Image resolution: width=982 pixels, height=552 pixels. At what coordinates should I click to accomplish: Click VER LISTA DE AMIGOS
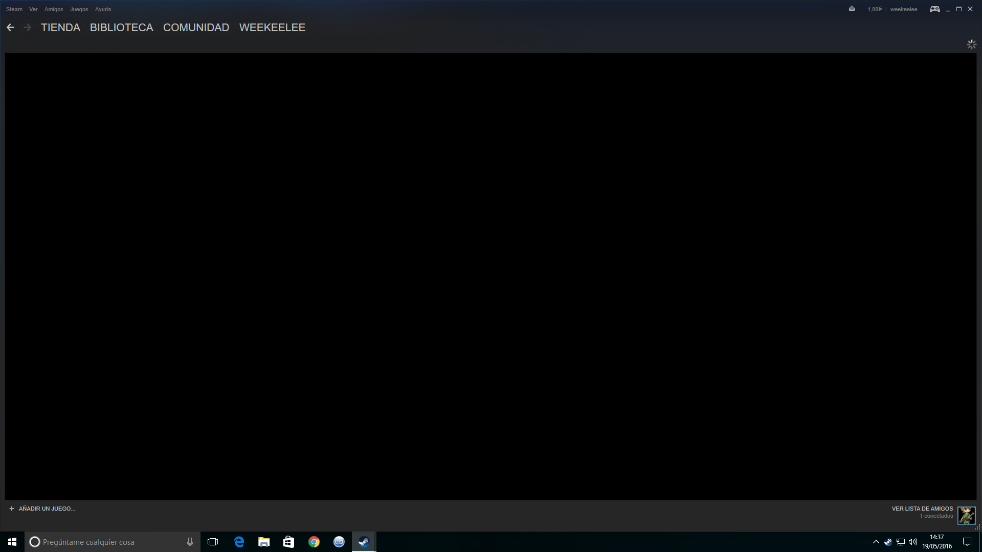coord(922,509)
